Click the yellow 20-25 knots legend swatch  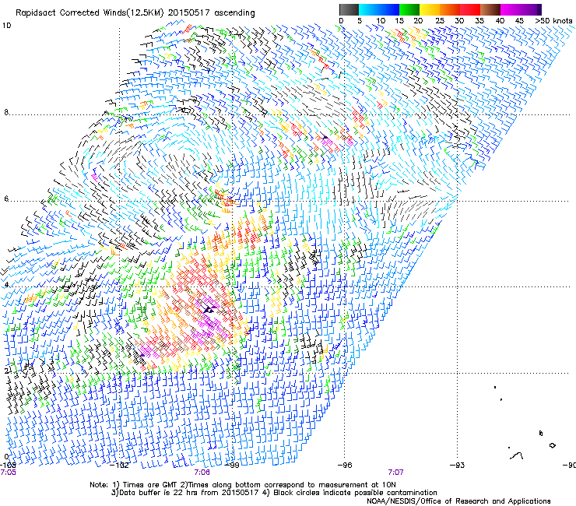point(430,9)
